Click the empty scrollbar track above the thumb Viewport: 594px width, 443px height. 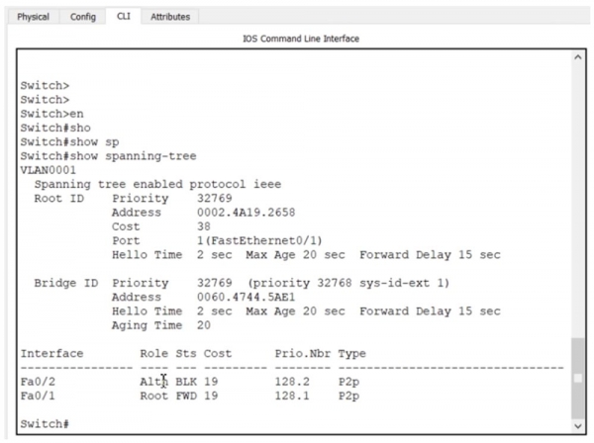point(578,198)
